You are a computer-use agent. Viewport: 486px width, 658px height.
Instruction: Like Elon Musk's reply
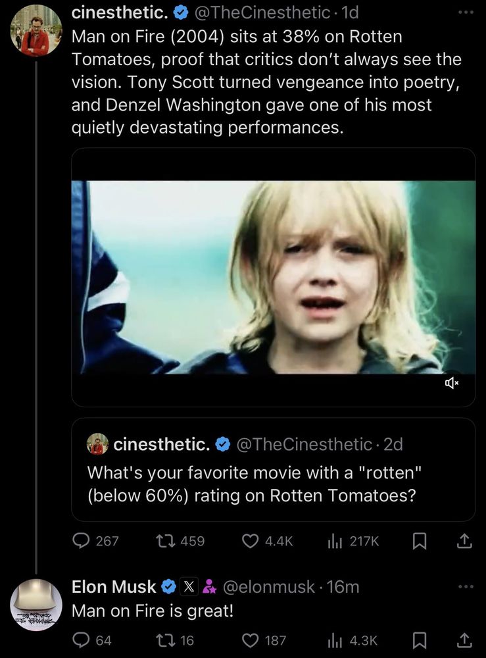click(251, 640)
